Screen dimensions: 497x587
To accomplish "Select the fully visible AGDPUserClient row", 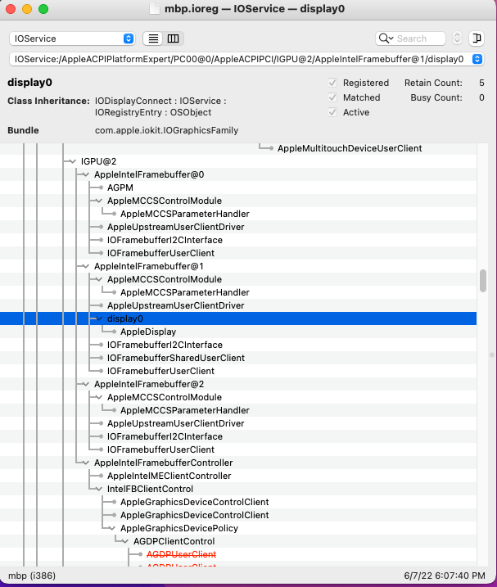I will tap(238, 554).
